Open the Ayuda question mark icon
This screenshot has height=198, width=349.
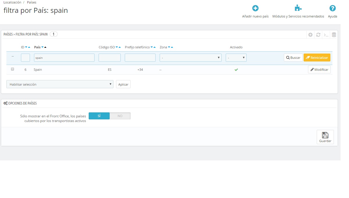coord(332,8)
